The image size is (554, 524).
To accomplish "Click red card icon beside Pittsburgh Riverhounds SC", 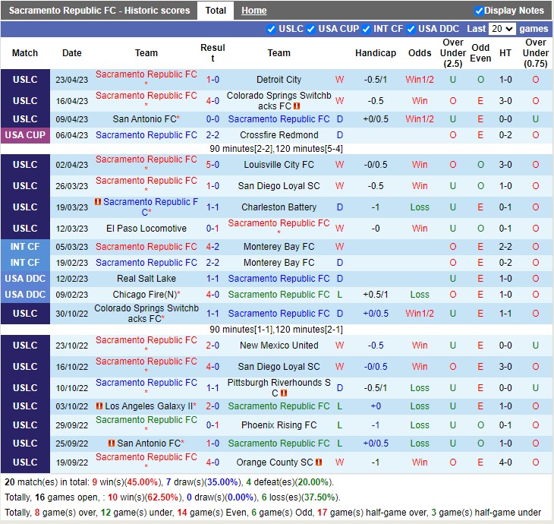I will [x=283, y=393].
